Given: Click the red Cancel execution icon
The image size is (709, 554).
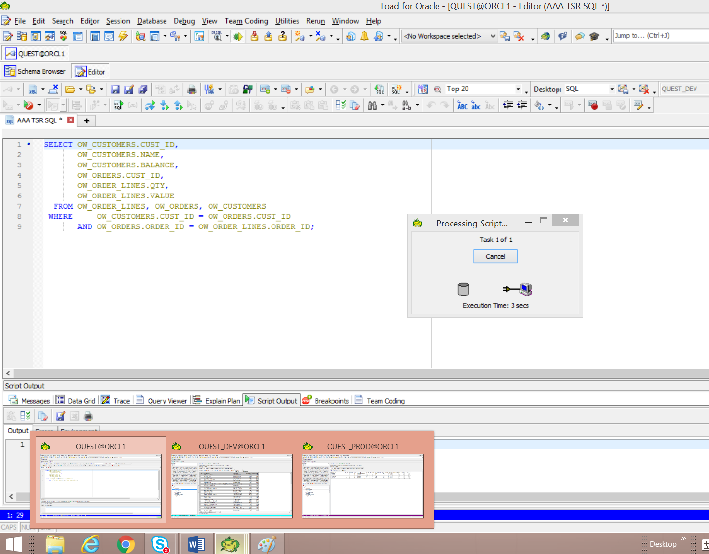Looking at the screenshot, I should (x=29, y=105).
